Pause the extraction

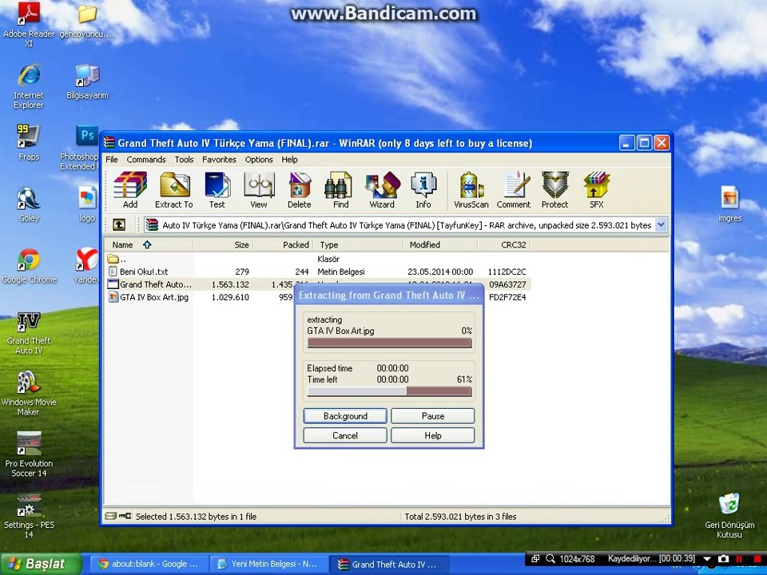[x=432, y=416]
